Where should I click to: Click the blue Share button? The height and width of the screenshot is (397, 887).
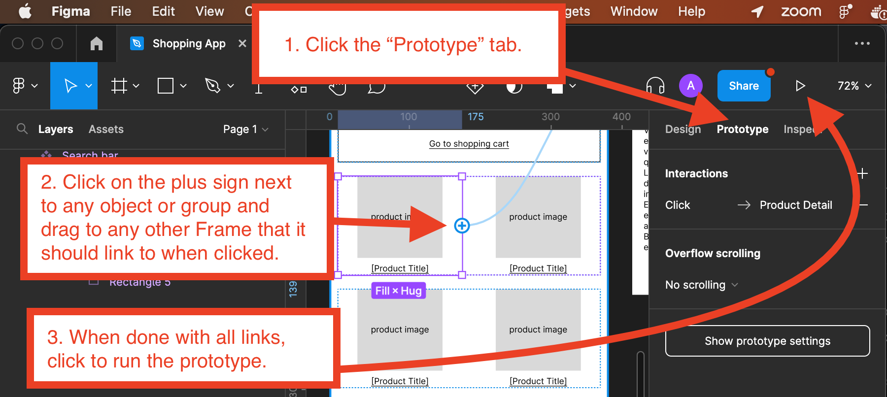(744, 86)
